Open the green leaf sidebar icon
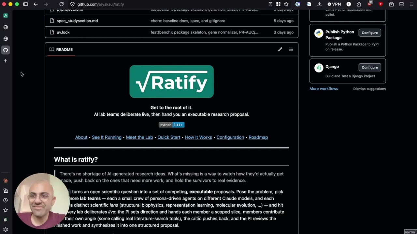This screenshot has width=417, height=234. pos(6,220)
